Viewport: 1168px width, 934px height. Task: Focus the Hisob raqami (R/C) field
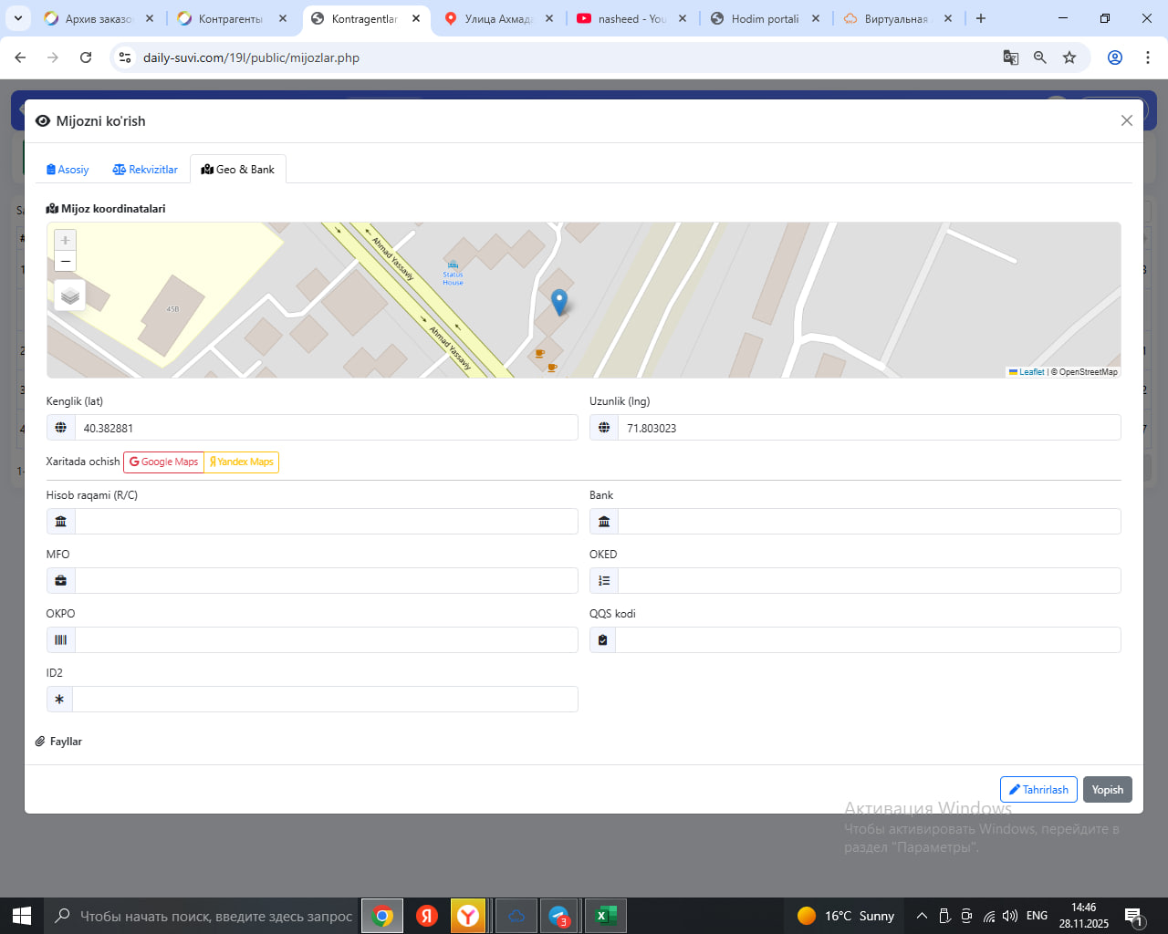pyautogui.click(x=326, y=522)
